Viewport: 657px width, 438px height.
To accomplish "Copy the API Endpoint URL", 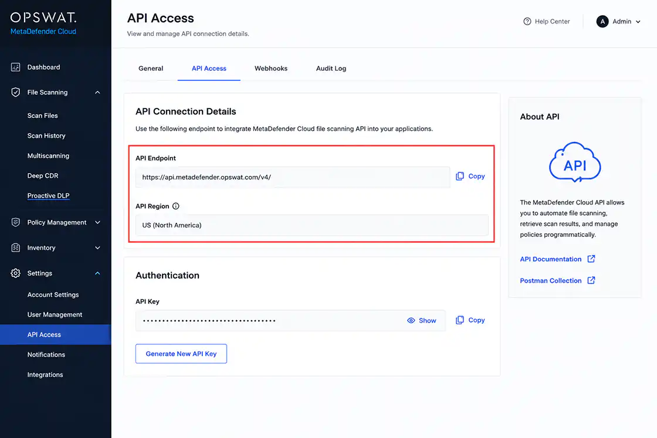I will coord(470,176).
